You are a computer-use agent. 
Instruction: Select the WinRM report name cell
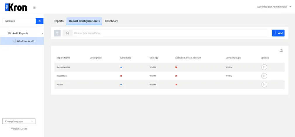(60, 85)
